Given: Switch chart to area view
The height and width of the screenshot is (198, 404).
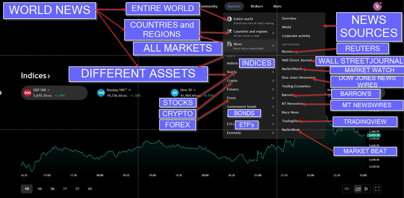Looking at the screenshot, I should [x=358, y=189].
